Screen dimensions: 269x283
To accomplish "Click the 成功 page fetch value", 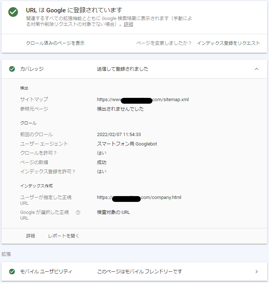I will coord(102,163).
